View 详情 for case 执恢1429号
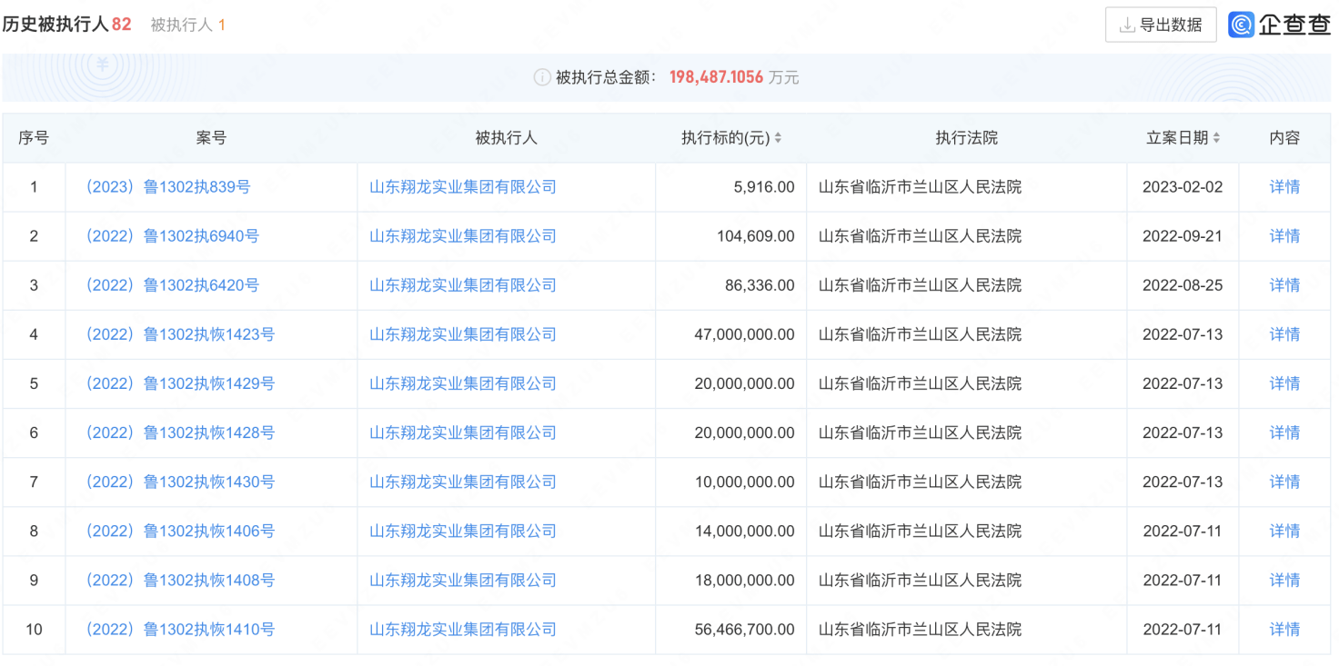Viewport: 1339px width, 666px height. [x=1284, y=383]
